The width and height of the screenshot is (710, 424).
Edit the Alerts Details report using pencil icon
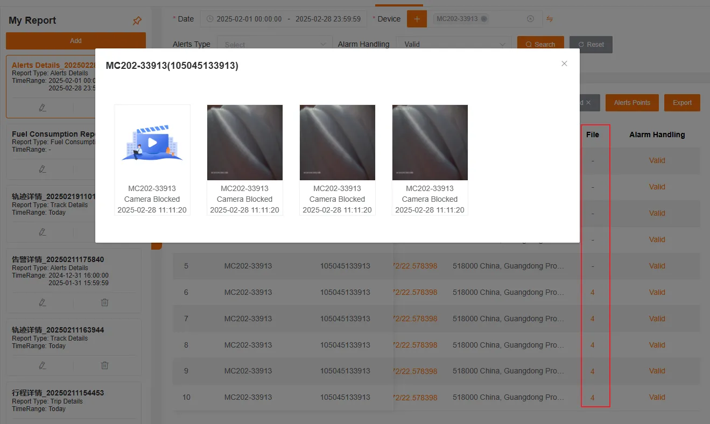click(x=43, y=108)
